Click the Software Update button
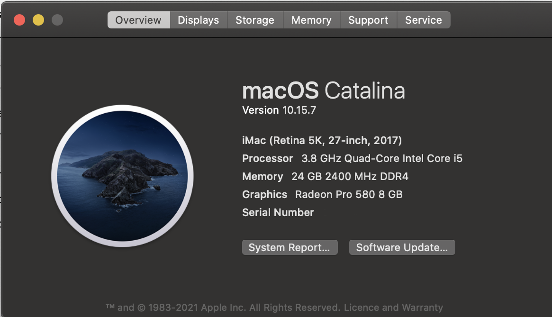 [402, 247]
